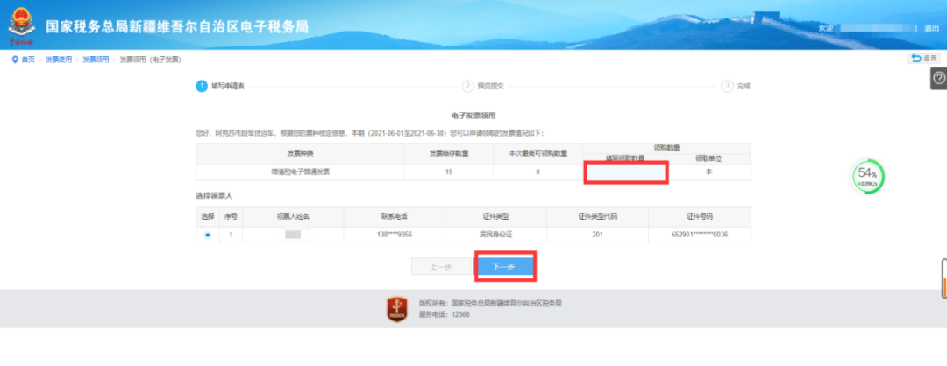Screen dimensions: 947x366
Task: Click the 居民身份证 cell
Action: tap(495, 236)
